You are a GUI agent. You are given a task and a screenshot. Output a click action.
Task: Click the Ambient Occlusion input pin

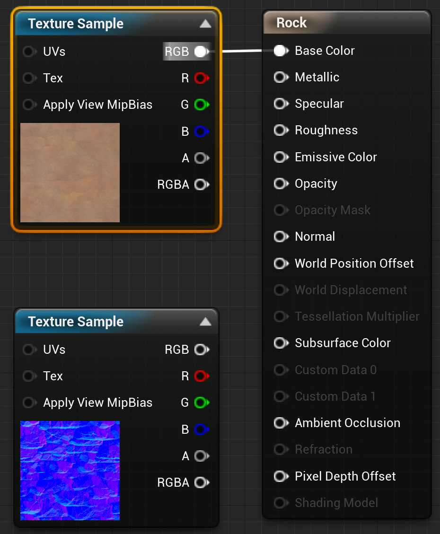point(281,423)
